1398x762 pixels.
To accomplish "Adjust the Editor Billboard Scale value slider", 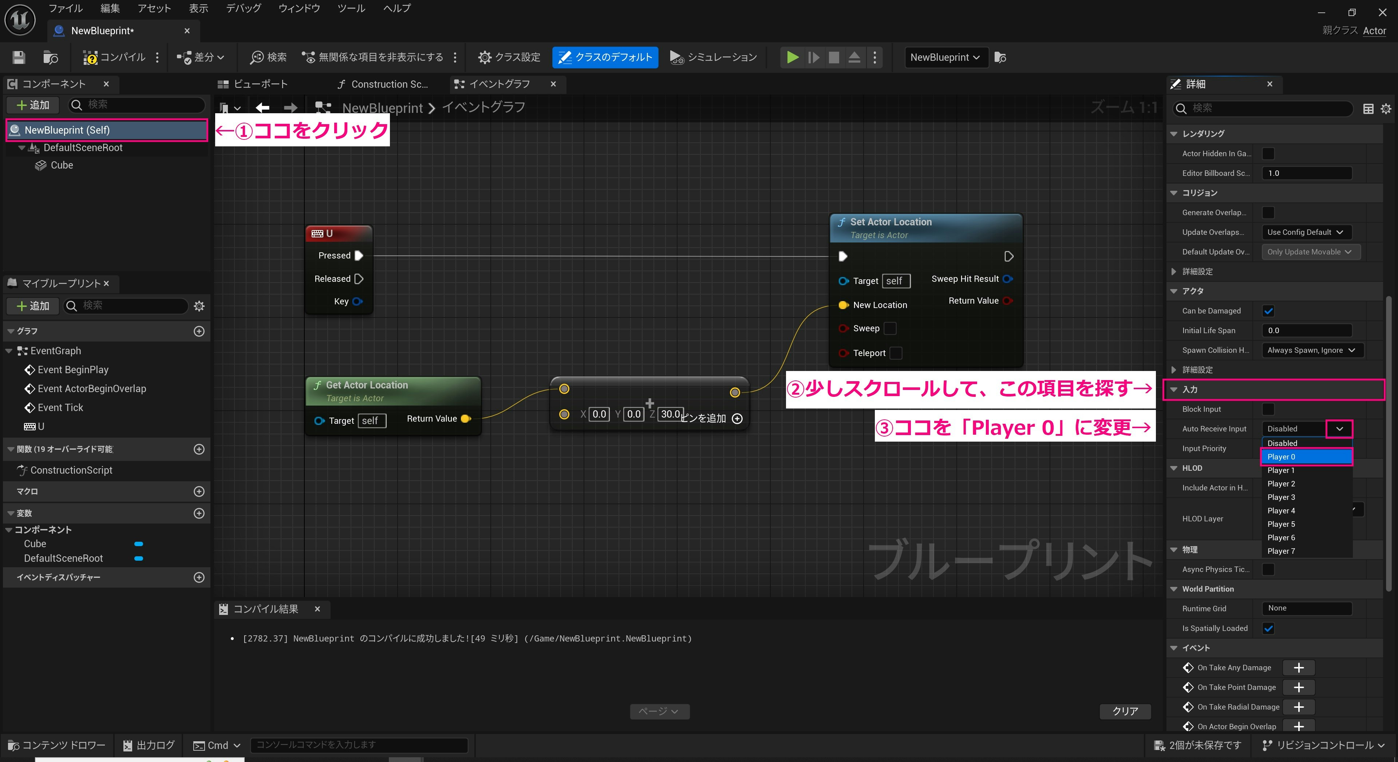I will [1307, 173].
